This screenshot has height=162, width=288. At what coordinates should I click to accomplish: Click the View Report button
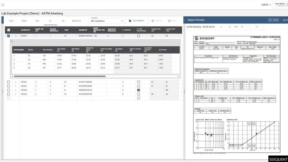pos(136,21)
